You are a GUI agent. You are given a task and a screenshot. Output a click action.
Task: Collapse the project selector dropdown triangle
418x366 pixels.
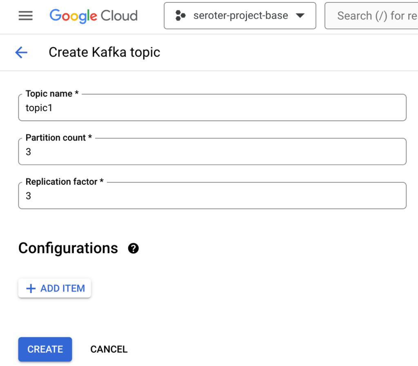tap(300, 15)
